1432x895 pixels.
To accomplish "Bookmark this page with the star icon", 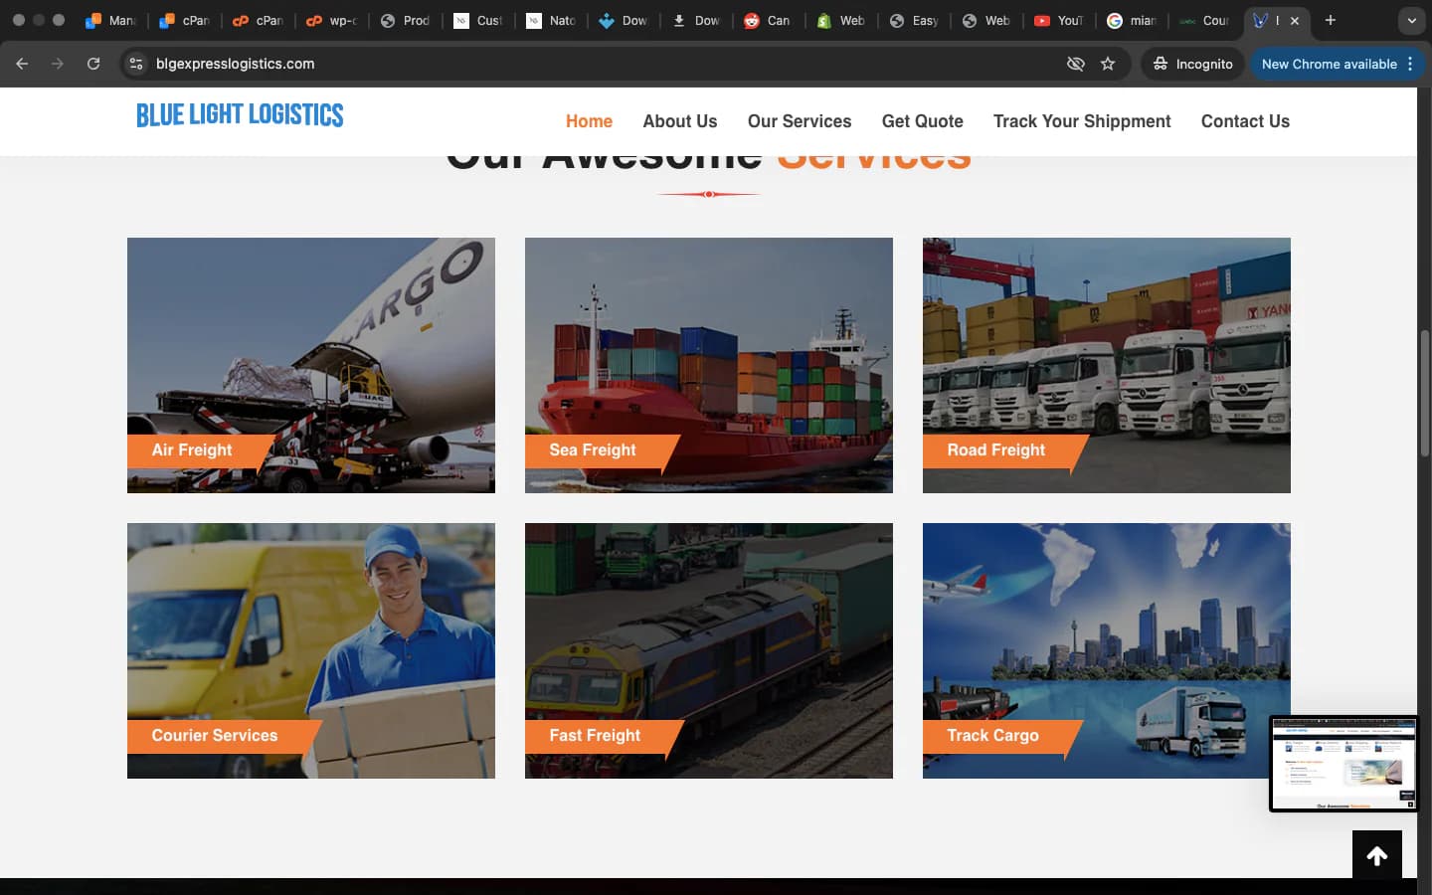I will 1108,64.
